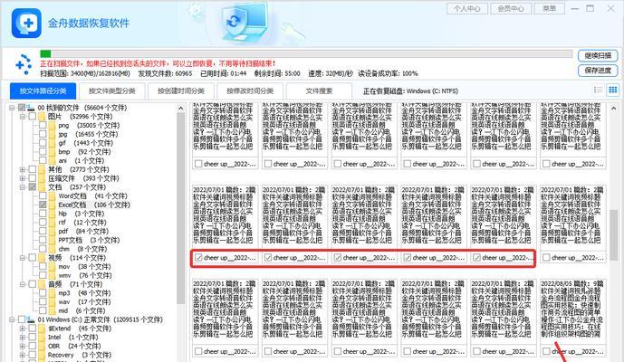Tick the 视频 folder checkbox
The width and height of the screenshot is (624, 362).
[33, 258]
